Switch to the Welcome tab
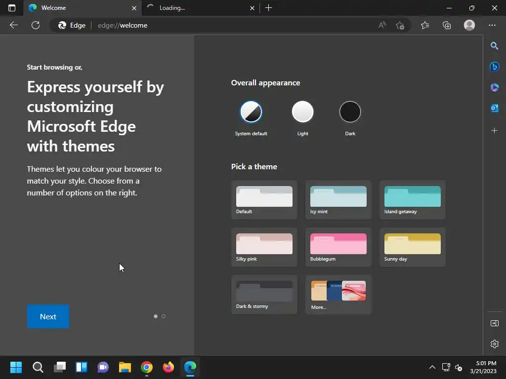The height and width of the screenshot is (379, 506). click(x=83, y=8)
